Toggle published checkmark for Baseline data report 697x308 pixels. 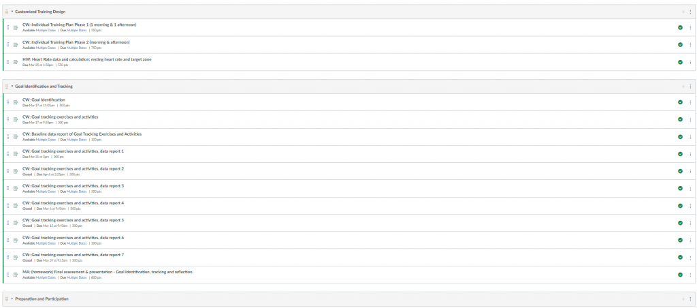680,137
